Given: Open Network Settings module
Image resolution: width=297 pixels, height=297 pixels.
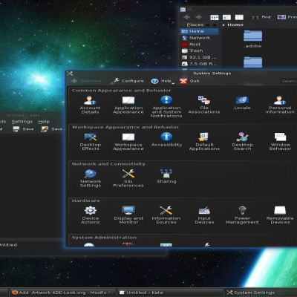Looking at the screenshot, I should [x=91, y=178].
